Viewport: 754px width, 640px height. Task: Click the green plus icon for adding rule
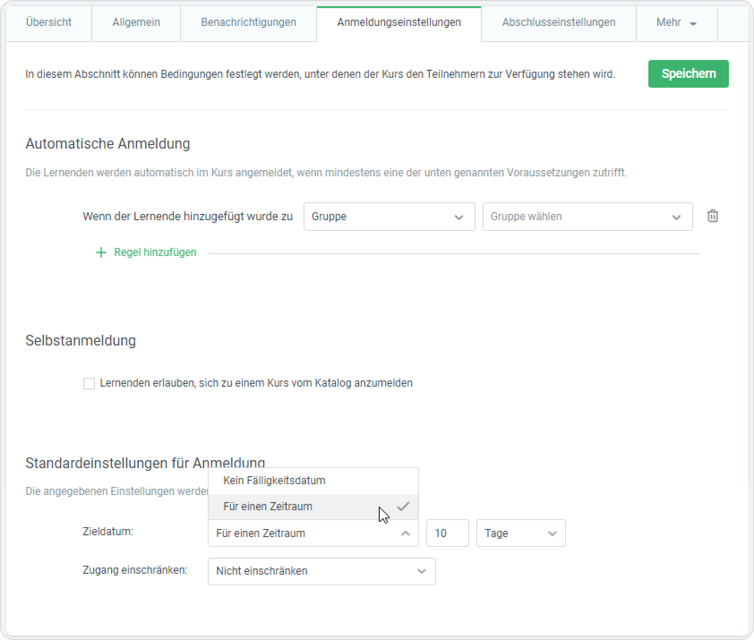pos(101,252)
